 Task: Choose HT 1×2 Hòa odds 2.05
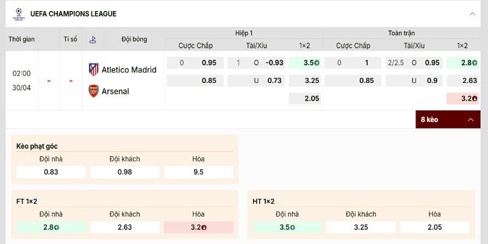(x=434, y=227)
